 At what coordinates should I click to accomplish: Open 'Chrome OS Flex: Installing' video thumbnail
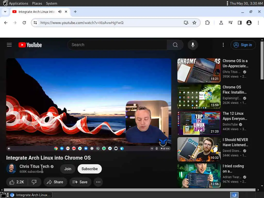(x=199, y=97)
